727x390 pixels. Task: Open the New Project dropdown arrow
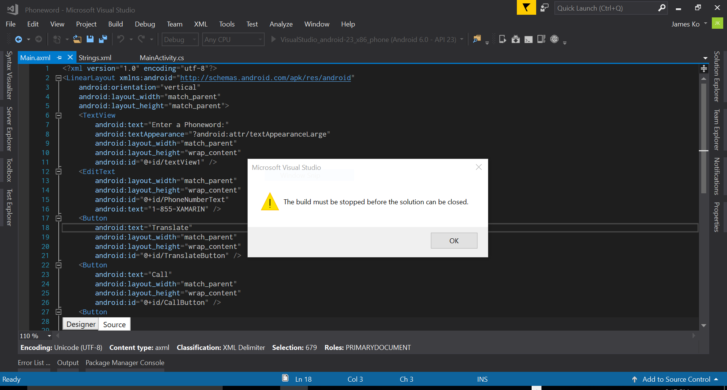point(67,39)
